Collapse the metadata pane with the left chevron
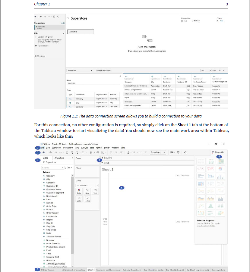 120,76
